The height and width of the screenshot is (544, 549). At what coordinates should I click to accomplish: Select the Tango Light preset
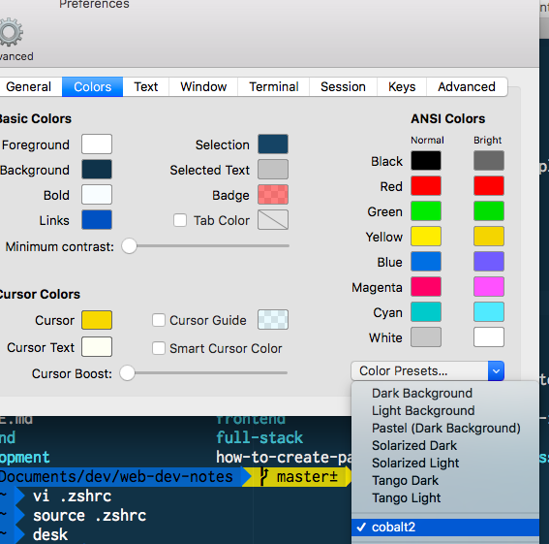pyautogui.click(x=406, y=498)
